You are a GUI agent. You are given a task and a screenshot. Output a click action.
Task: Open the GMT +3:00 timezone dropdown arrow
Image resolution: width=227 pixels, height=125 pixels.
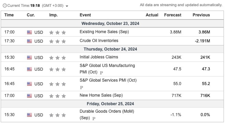tap(67, 6)
